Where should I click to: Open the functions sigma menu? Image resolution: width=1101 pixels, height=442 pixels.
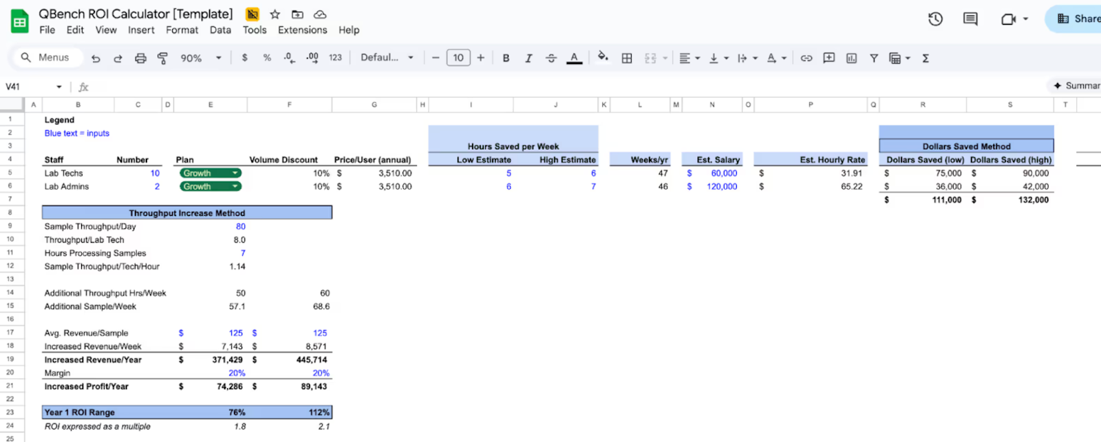point(926,58)
